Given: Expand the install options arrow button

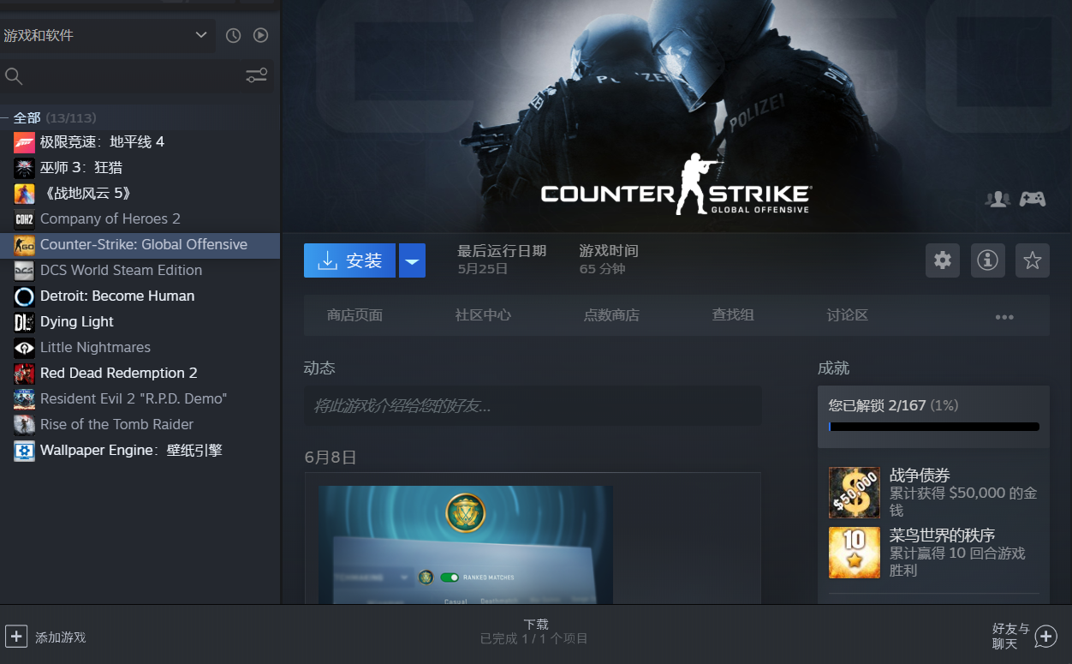Looking at the screenshot, I should pos(413,260).
